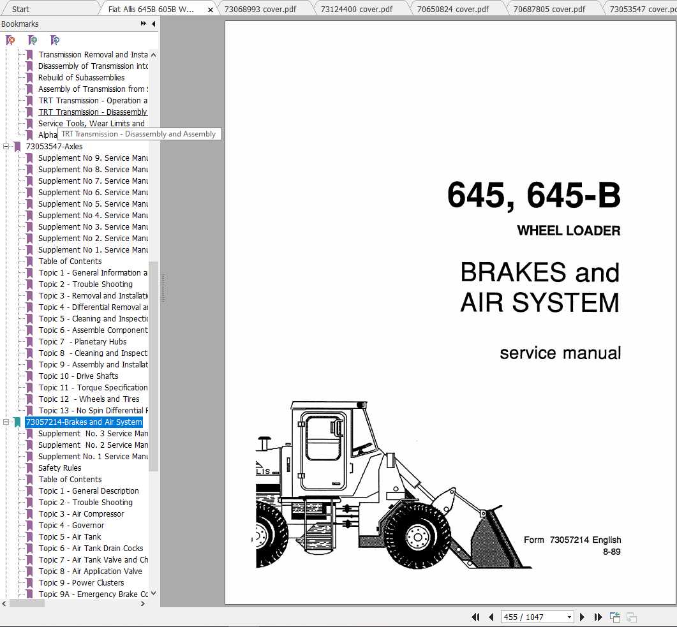
Task: Advance to the next page
Action: [582, 617]
